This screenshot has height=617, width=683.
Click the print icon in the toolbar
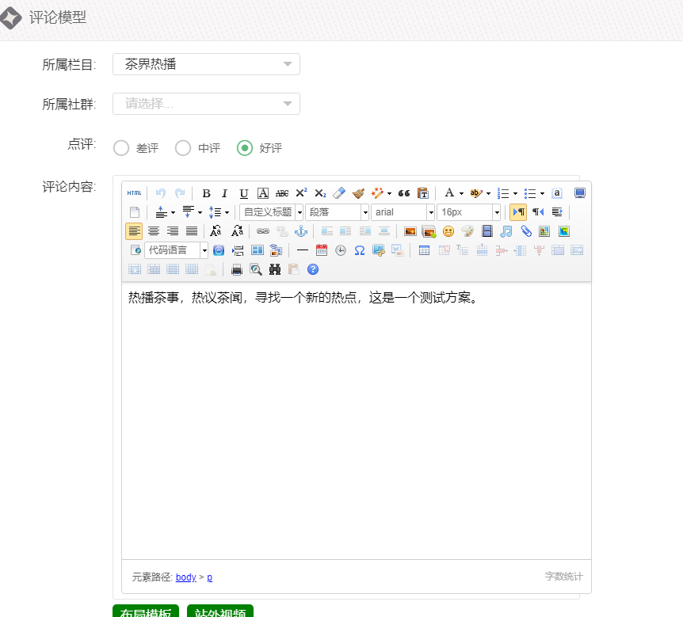236,269
